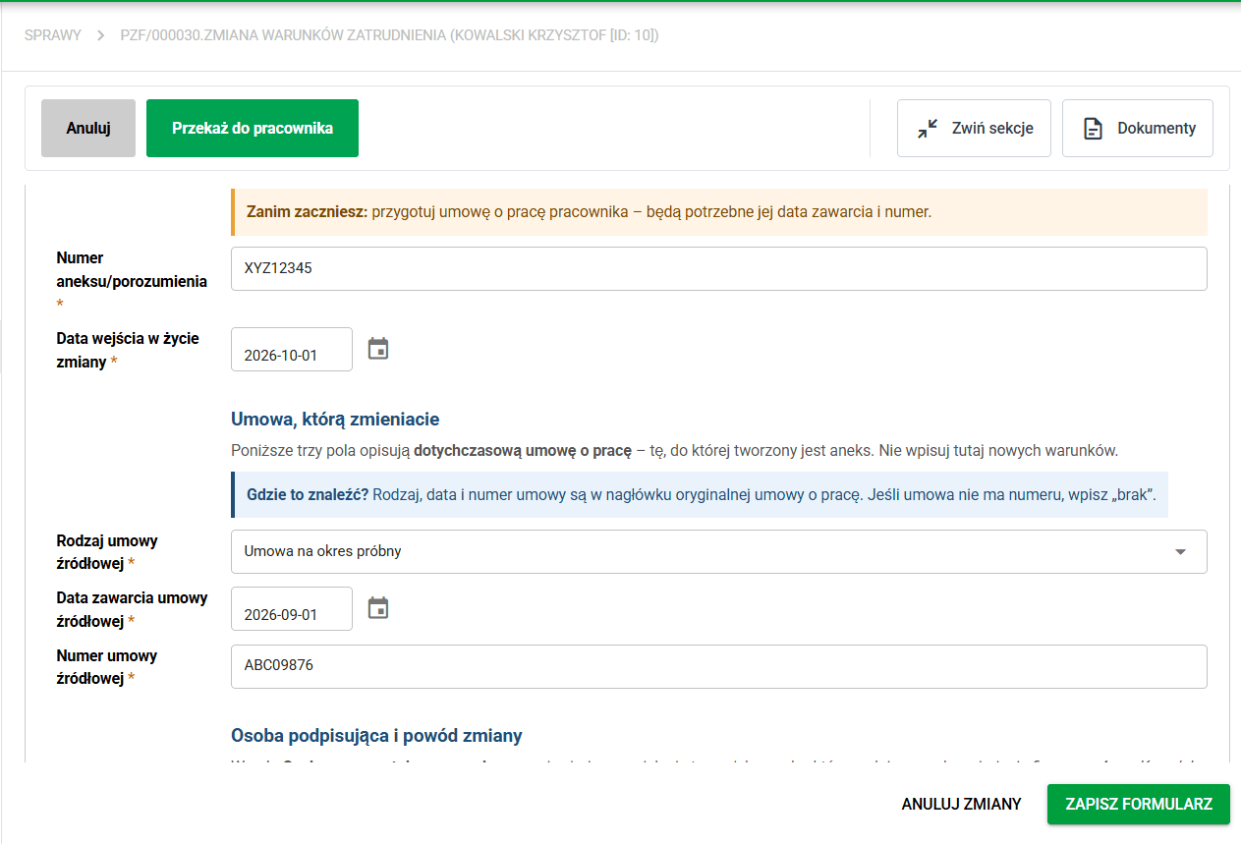Click the collapse arrows icon on Zwiń sekcje
1241x844 pixels.
pyautogui.click(x=928, y=129)
